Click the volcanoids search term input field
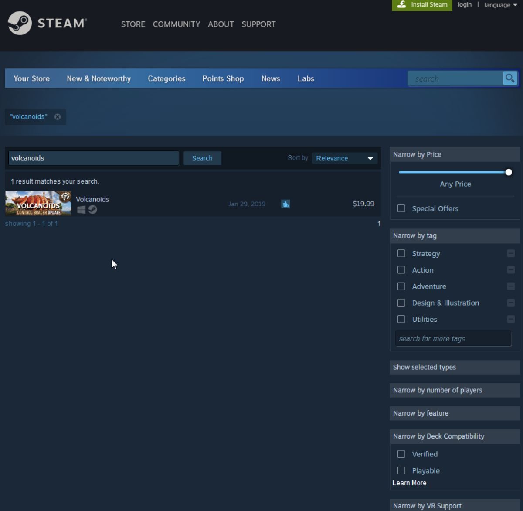The height and width of the screenshot is (511, 523). pyautogui.click(x=94, y=158)
